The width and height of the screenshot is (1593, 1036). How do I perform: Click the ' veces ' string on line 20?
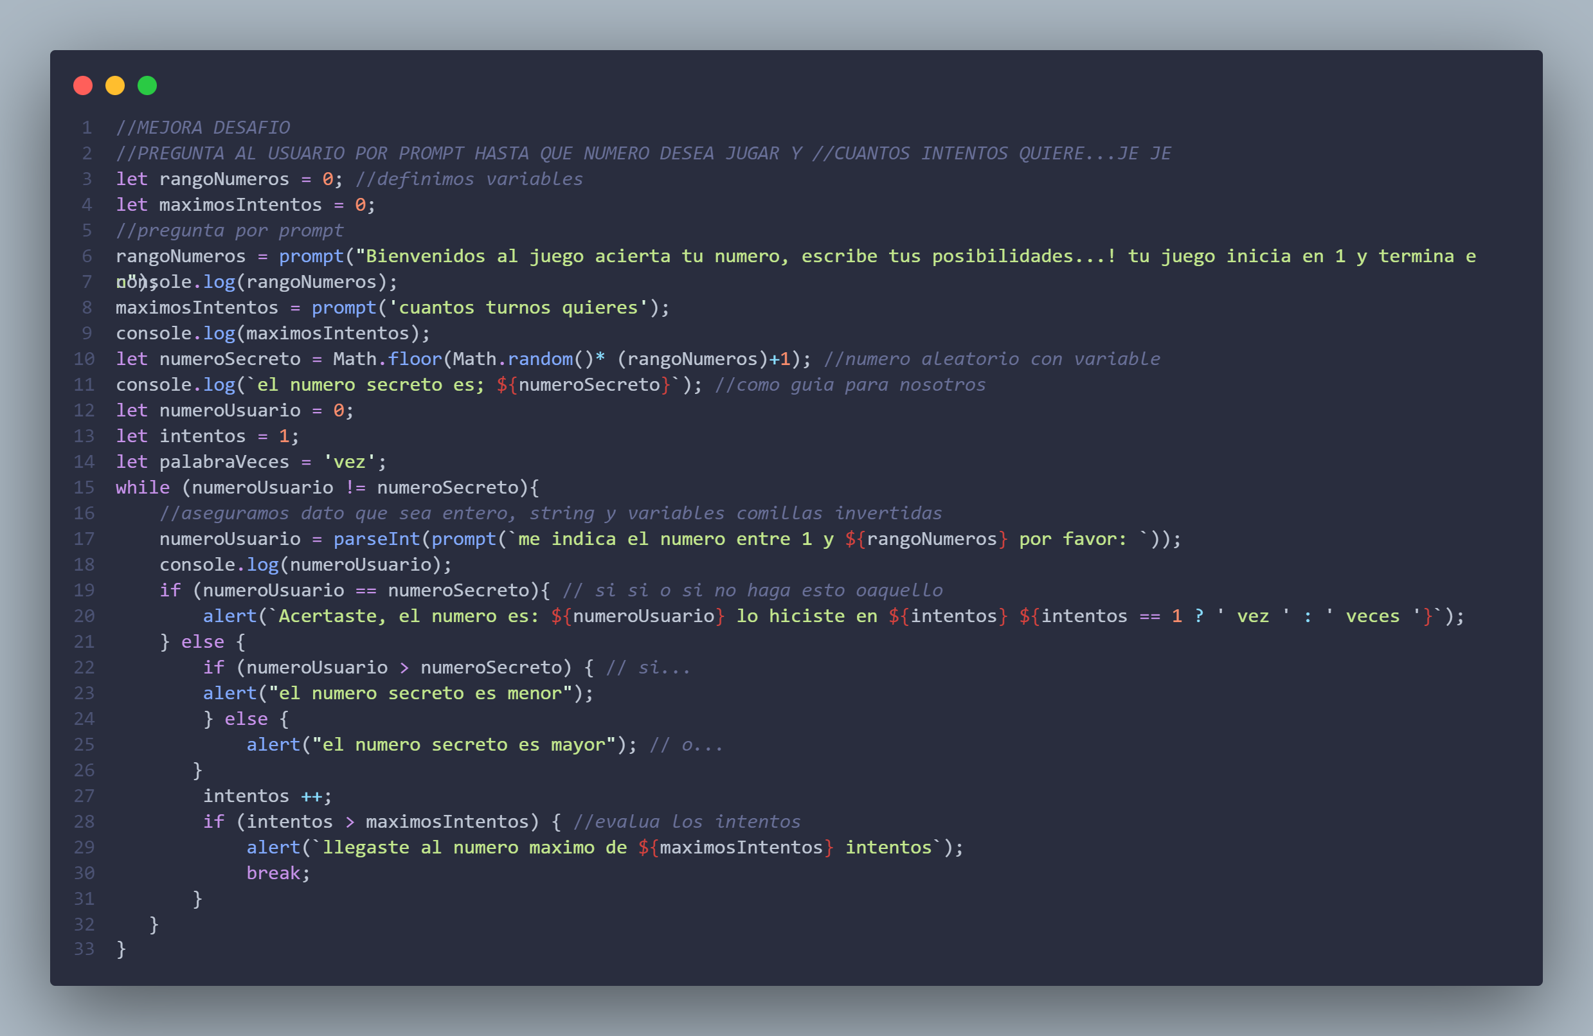(x=1373, y=616)
